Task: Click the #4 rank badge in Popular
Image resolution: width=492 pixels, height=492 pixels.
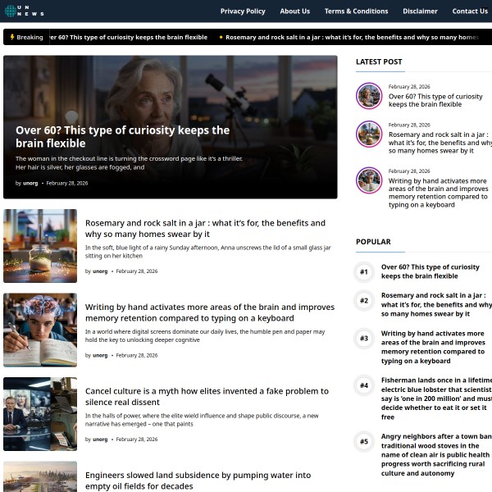Action: (364, 385)
